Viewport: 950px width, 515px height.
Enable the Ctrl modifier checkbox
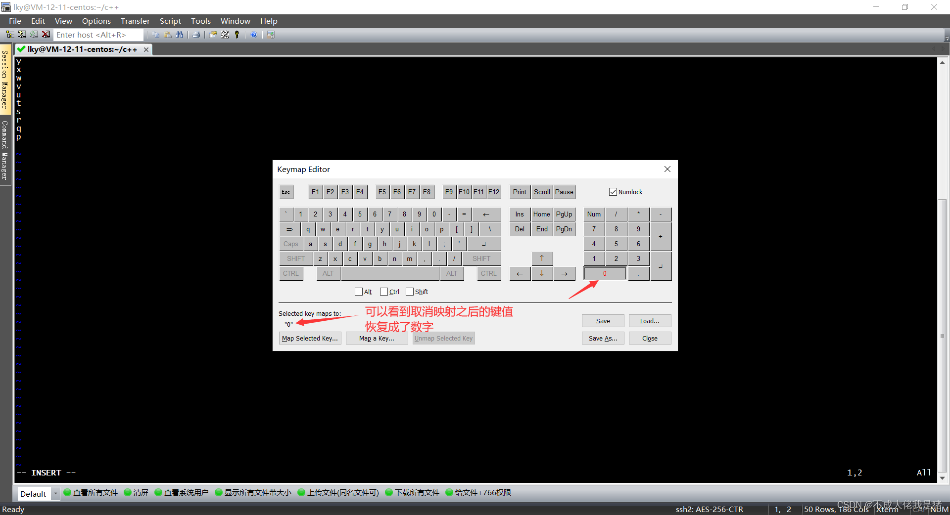click(x=389, y=292)
